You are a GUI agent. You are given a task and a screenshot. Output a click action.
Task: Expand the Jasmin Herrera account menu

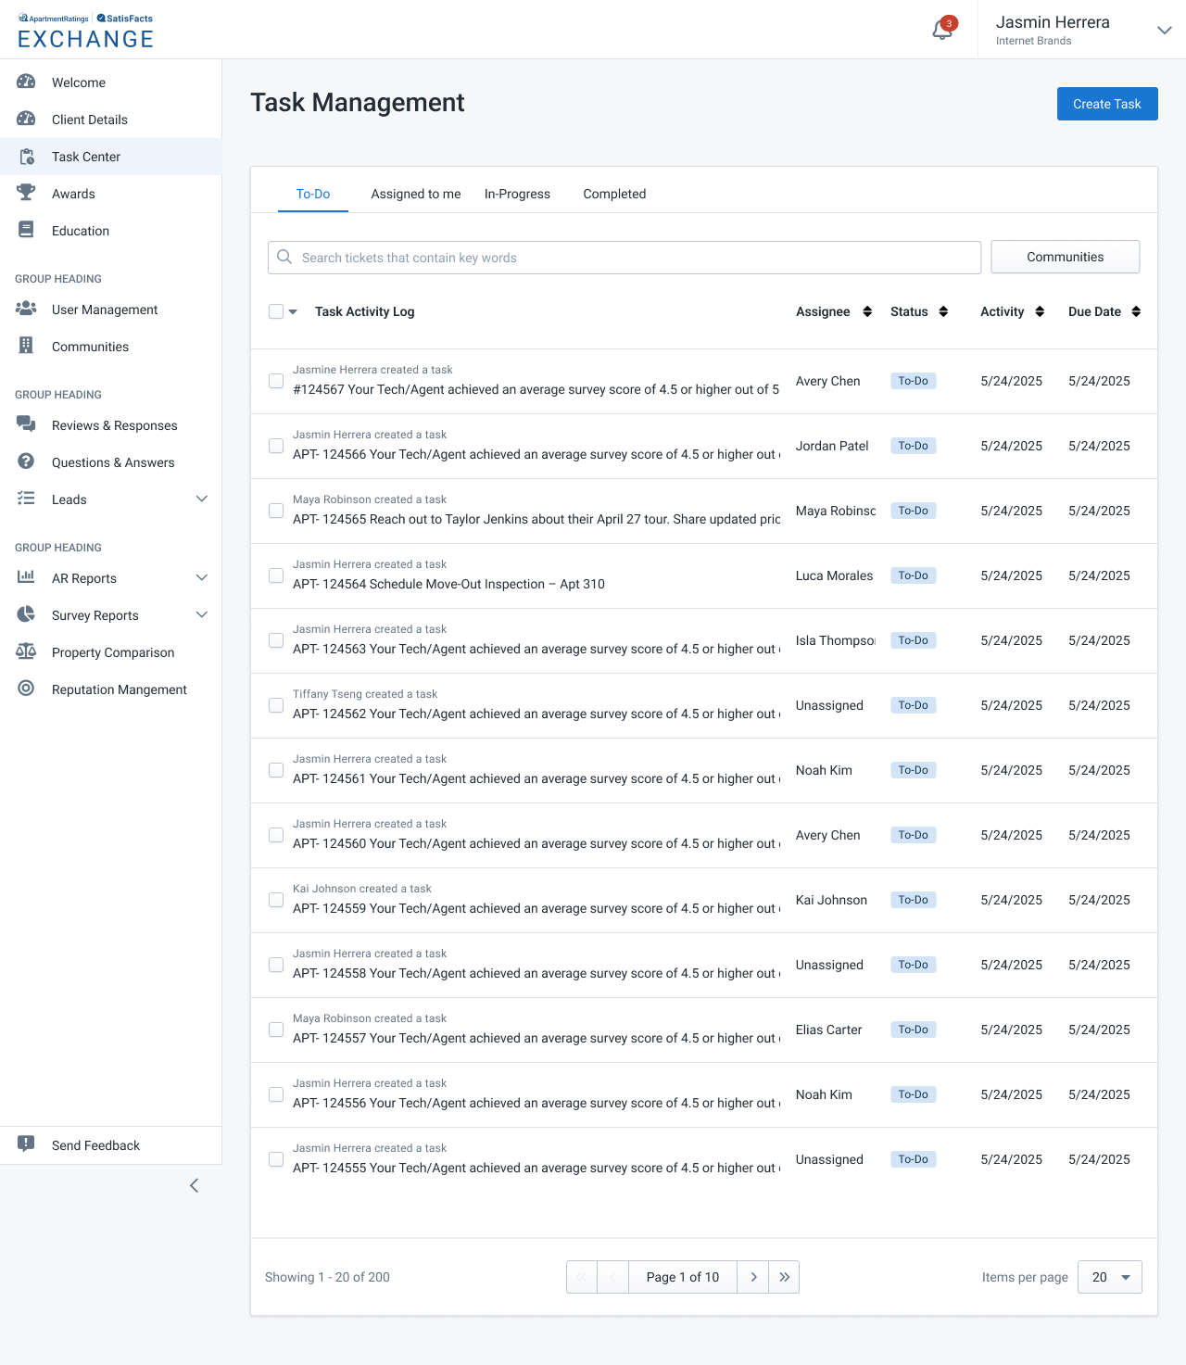(x=1165, y=30)
